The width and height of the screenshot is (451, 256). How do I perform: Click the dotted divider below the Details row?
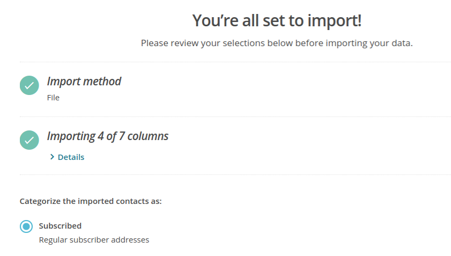pyautogui.click(x=235, y=174)
